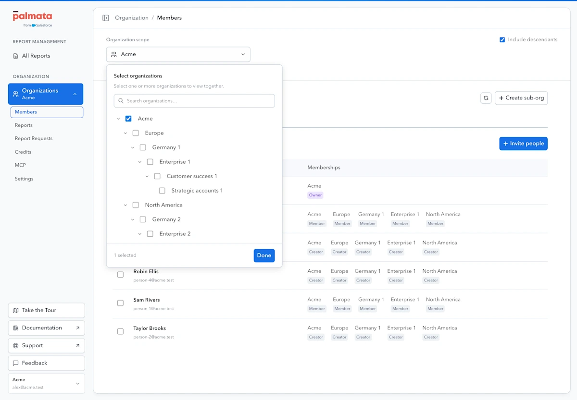Image resolution: width=577 pixels, height=400 pixels.
Task: Check the Europe organization checkbox
Action: [x=136, y=133]
